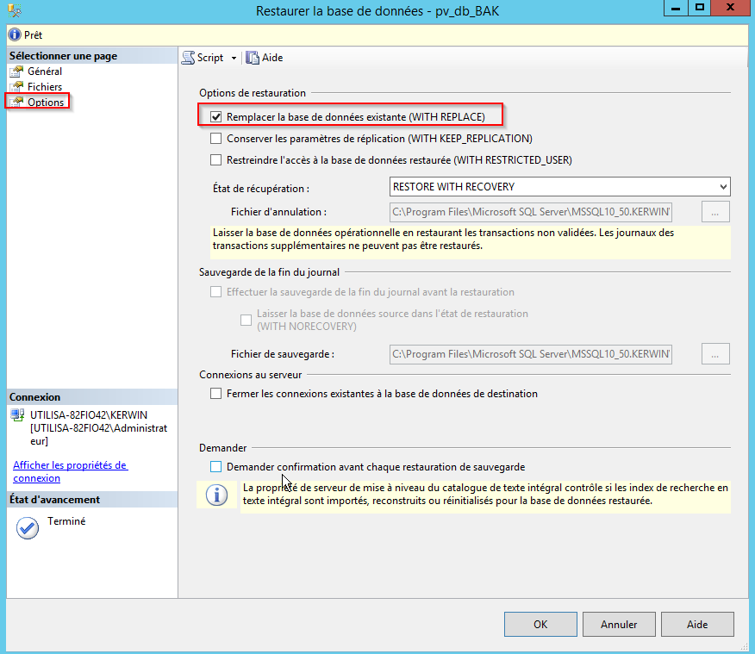Click the information icon near Demander
755x654 pixels.
coord(216,495)
